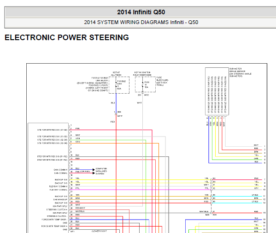Click the pink wire at pin 2

111,130
